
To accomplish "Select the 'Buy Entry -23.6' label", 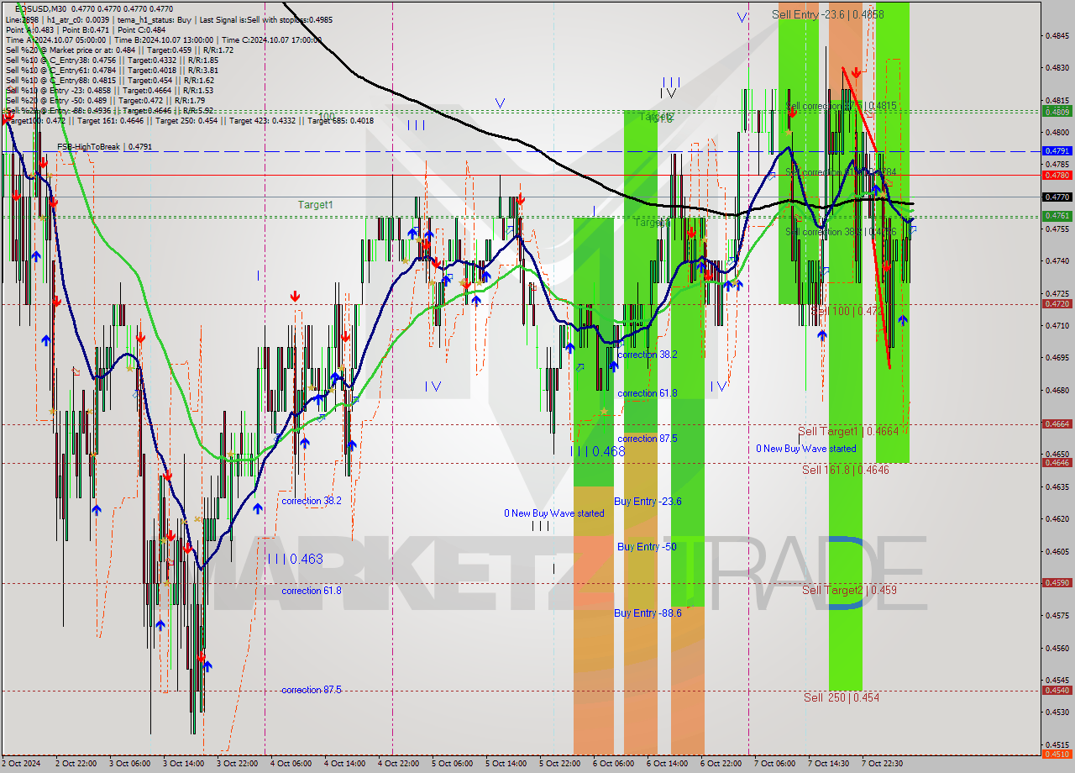I will [x=648, y=502].
